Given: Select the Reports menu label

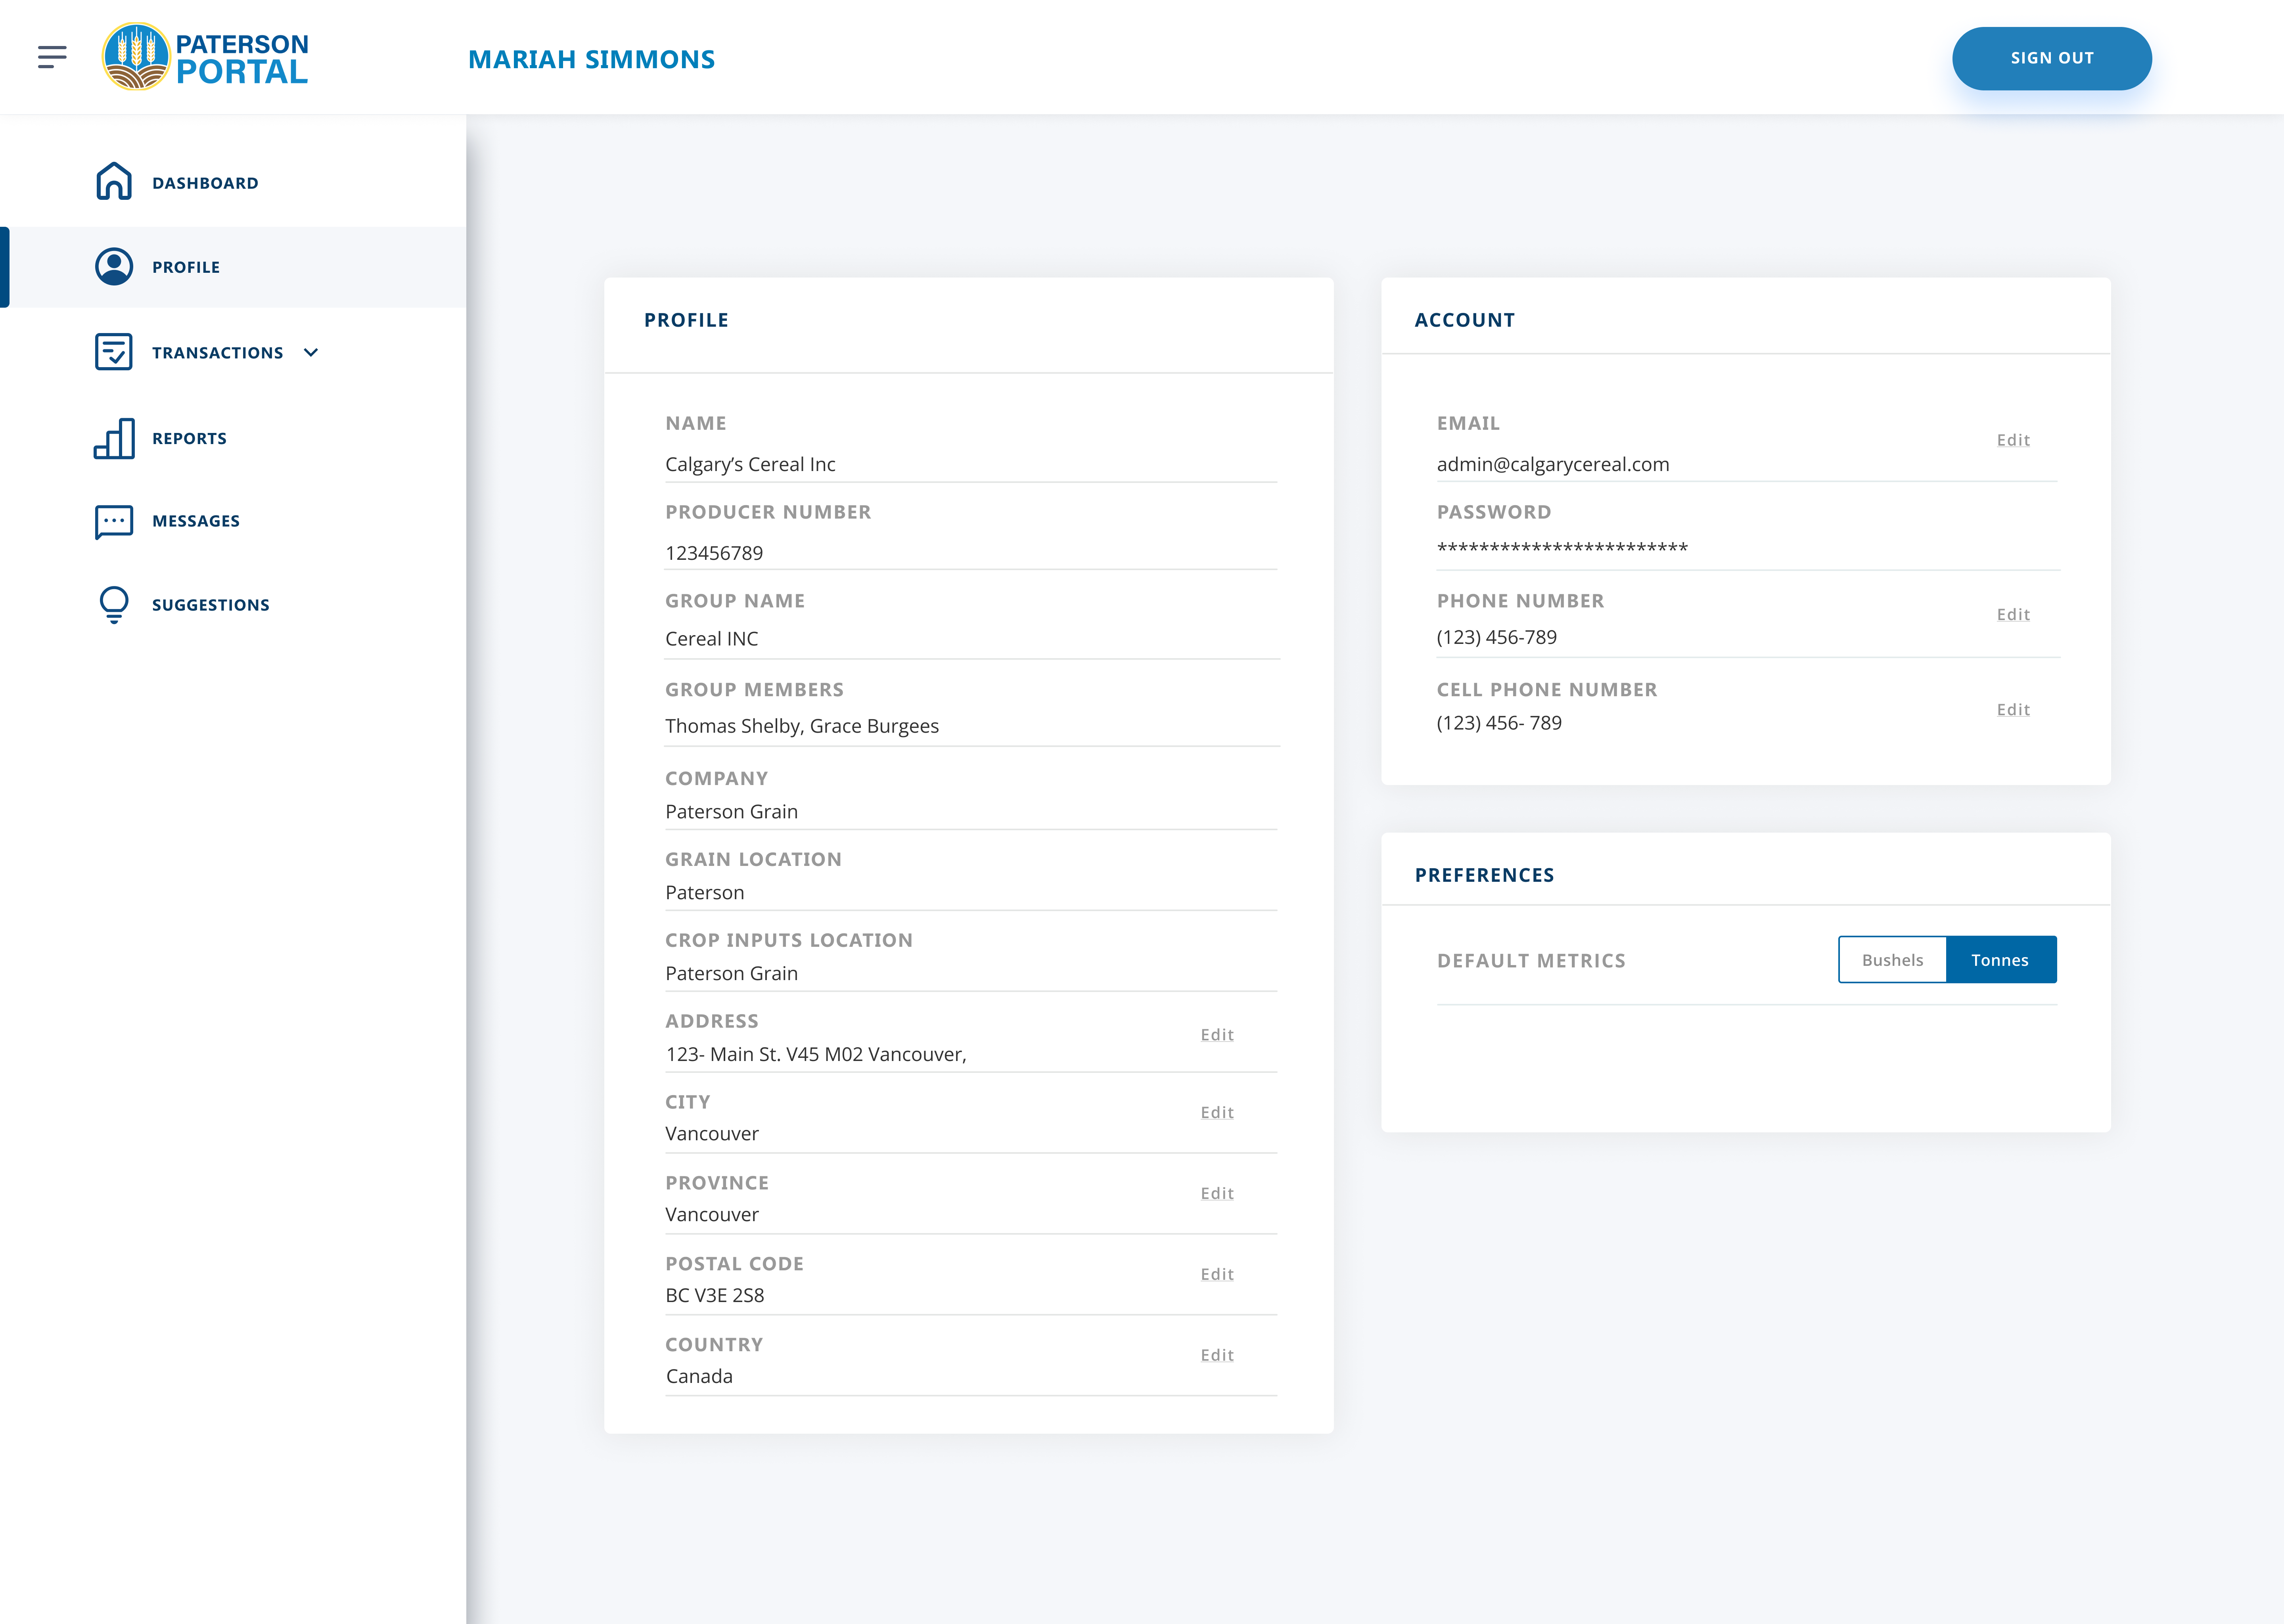Looking at the screenshot, I should [189, 438].
